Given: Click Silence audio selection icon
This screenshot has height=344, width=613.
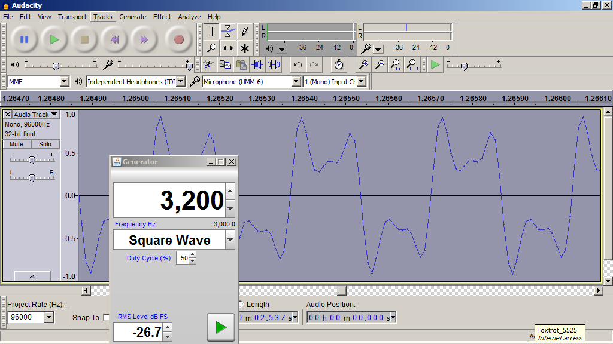Looking at the screenshot, I should (x=274, y=64).
